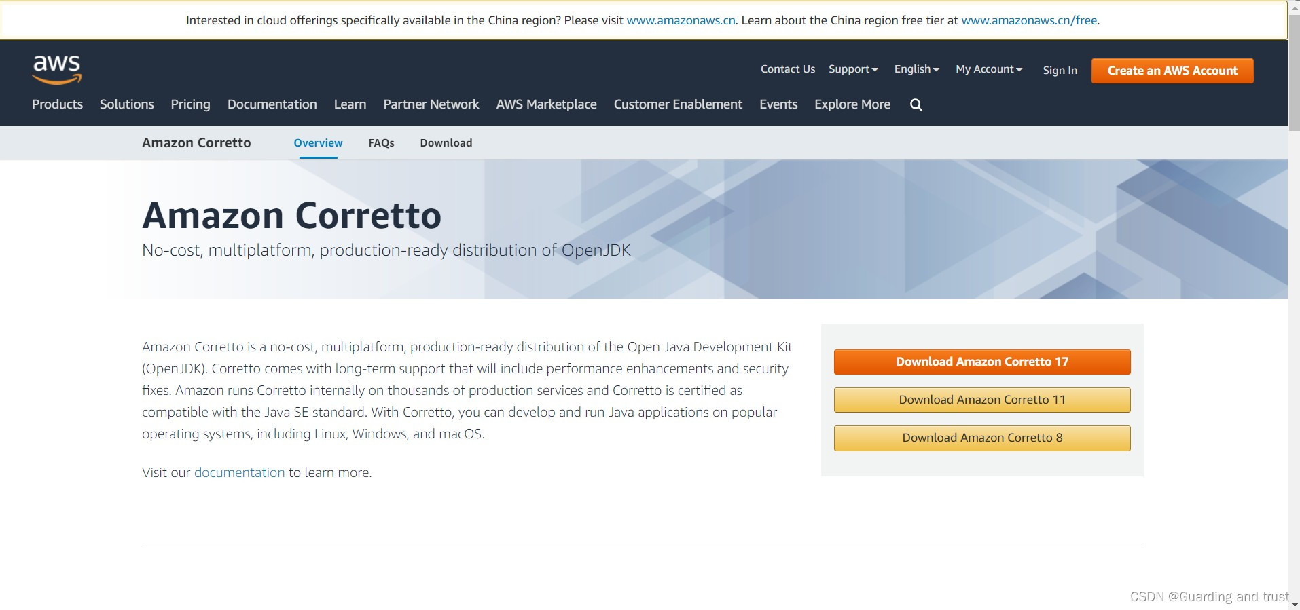Click the AWS logo
This screenshot has width=1300, height=610.
point(57,70)
